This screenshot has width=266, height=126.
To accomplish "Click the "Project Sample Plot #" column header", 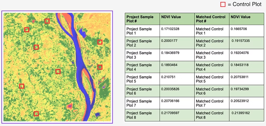I will tap(142, 19).
